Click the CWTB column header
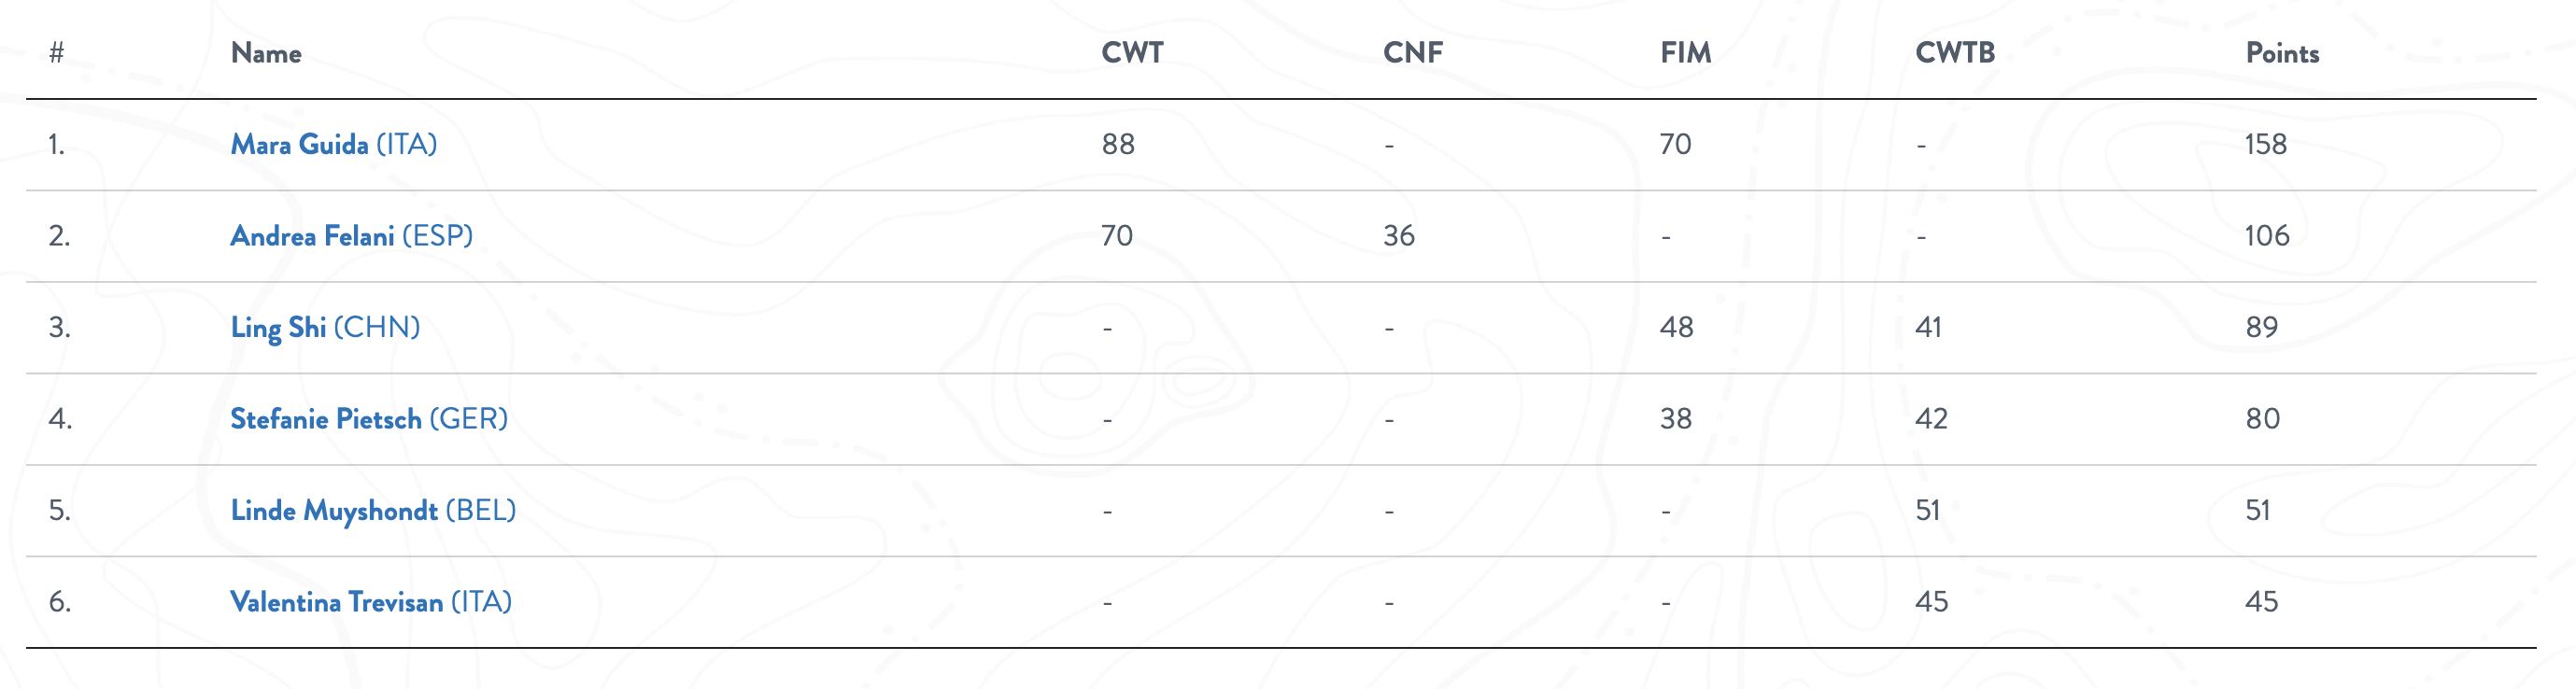The width and height of the screenshot is (2576, 689). click(x=1955, y=53)
